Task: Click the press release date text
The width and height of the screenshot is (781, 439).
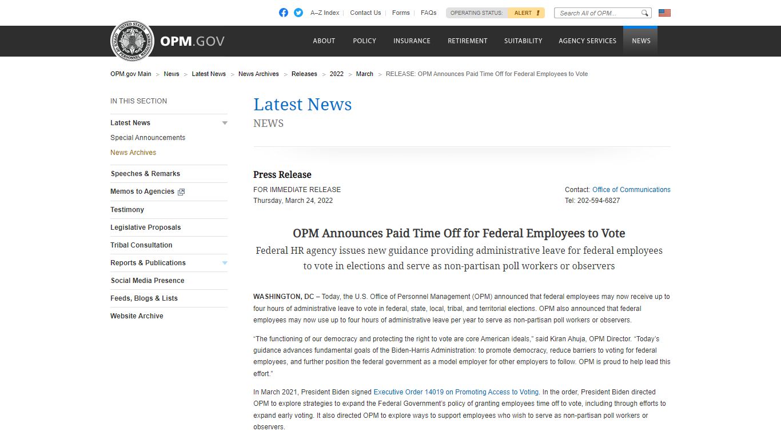Action: pos(293,201)
